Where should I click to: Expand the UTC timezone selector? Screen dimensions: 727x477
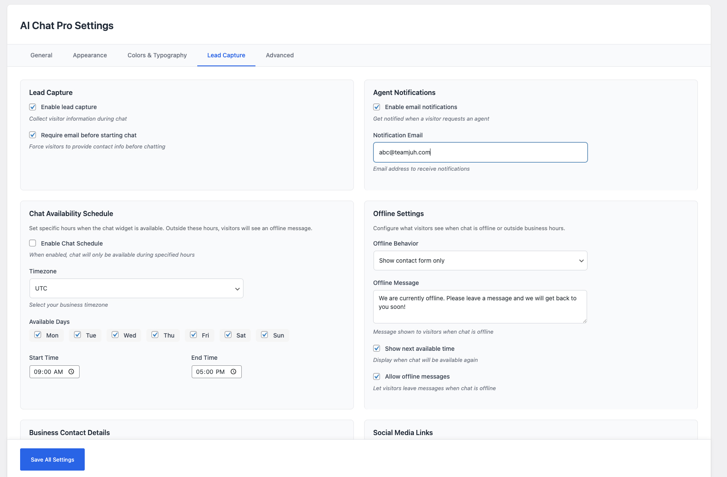(x=136, y=288)
